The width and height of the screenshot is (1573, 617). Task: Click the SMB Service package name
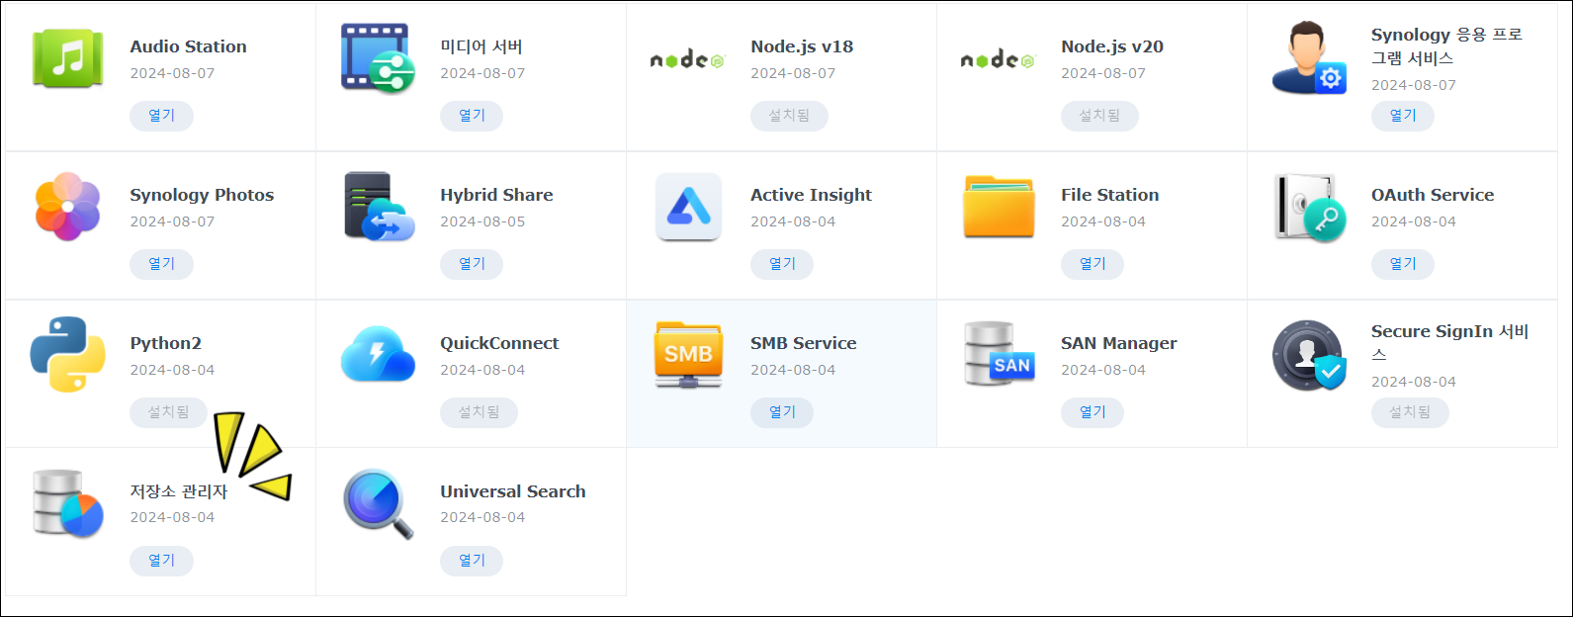pos(804,343)
